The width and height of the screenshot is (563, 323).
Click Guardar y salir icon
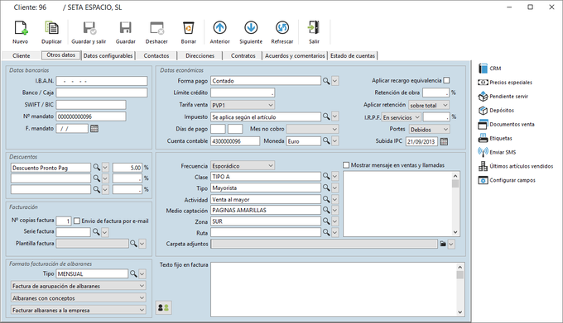[x=89, y=28]
